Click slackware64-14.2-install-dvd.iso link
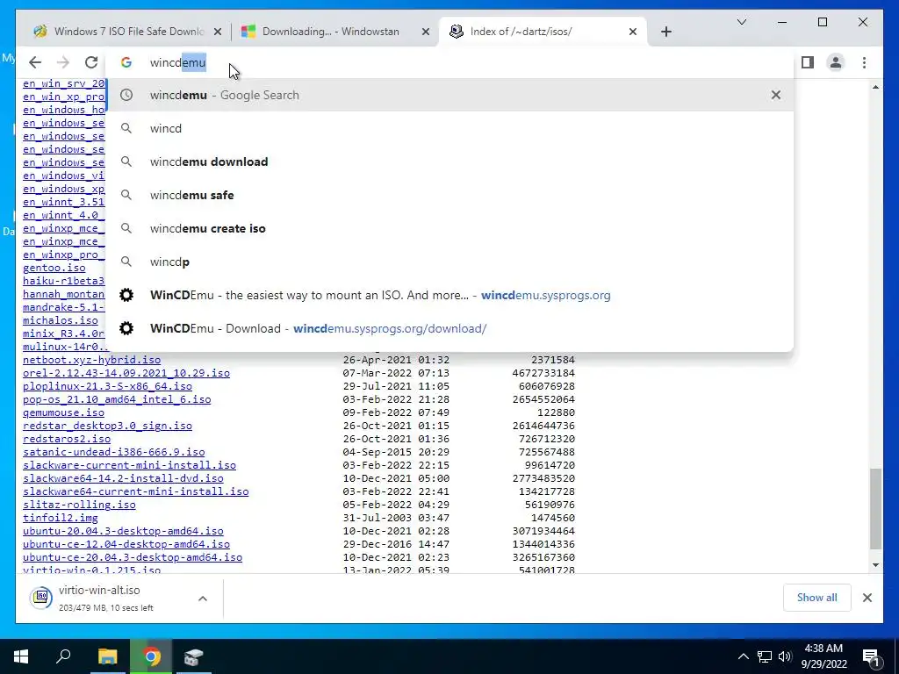Viewport: 899px width, 674px height. click(x=123, y=478)
